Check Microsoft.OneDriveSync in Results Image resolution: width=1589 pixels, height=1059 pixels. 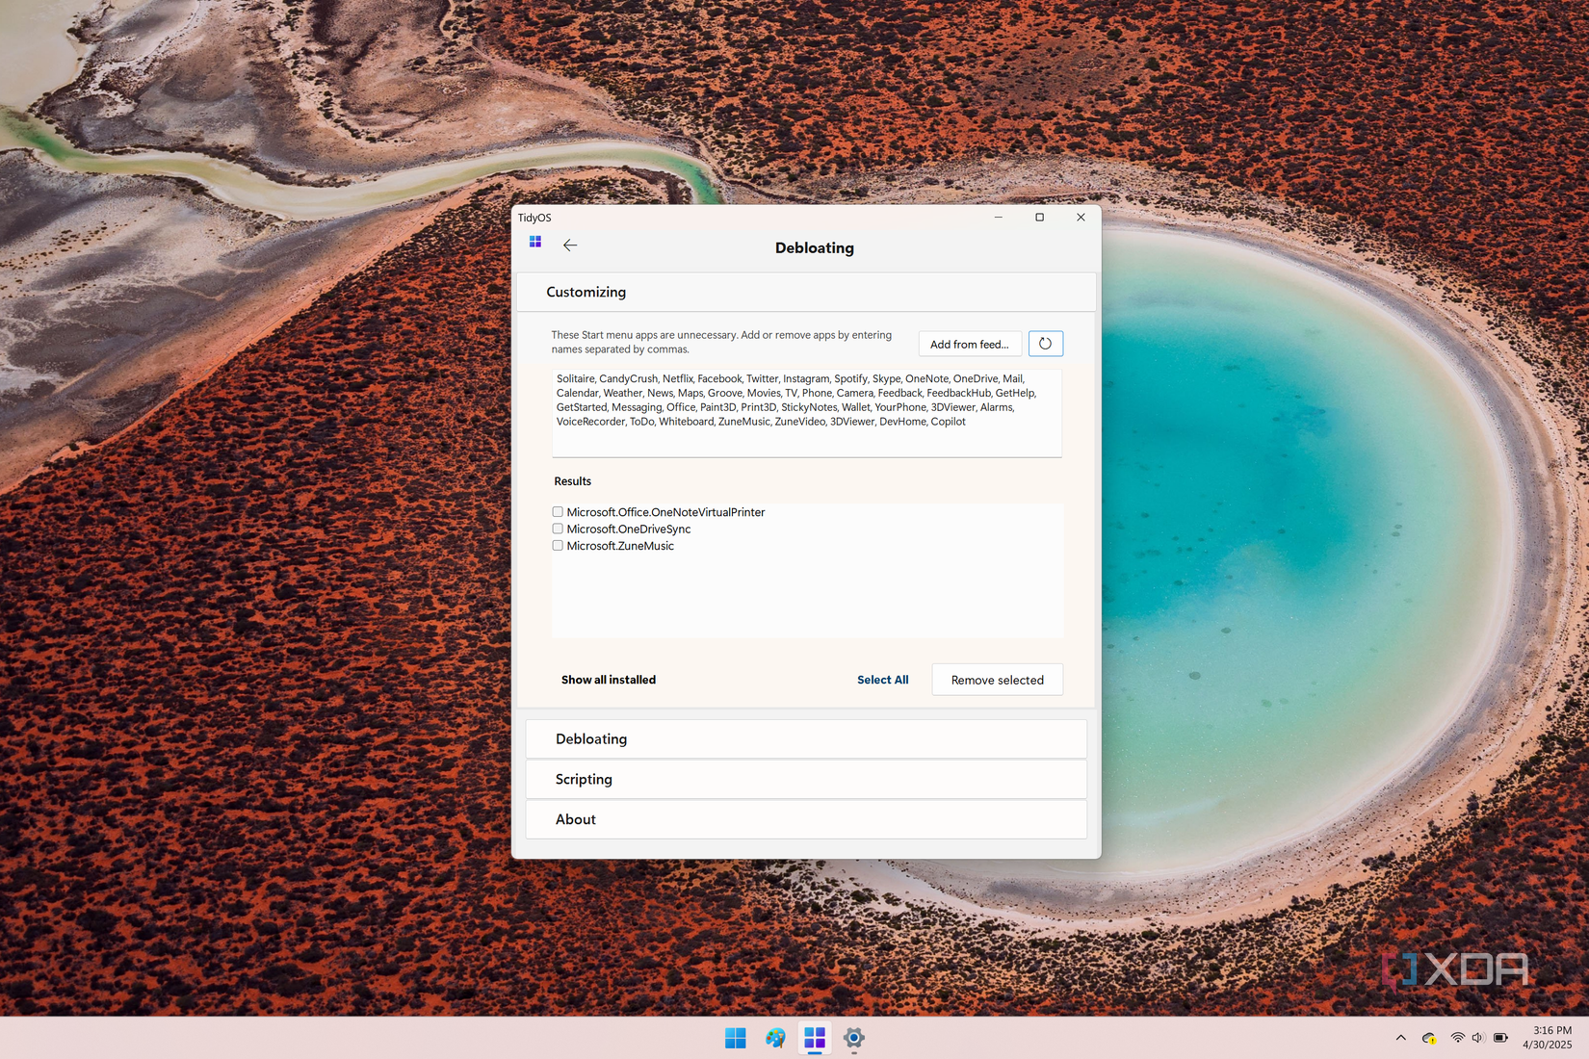(x=558, y=529)
